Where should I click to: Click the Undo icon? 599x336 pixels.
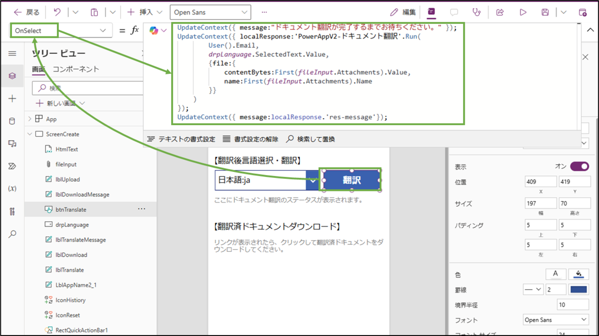[x=56, y=12]
